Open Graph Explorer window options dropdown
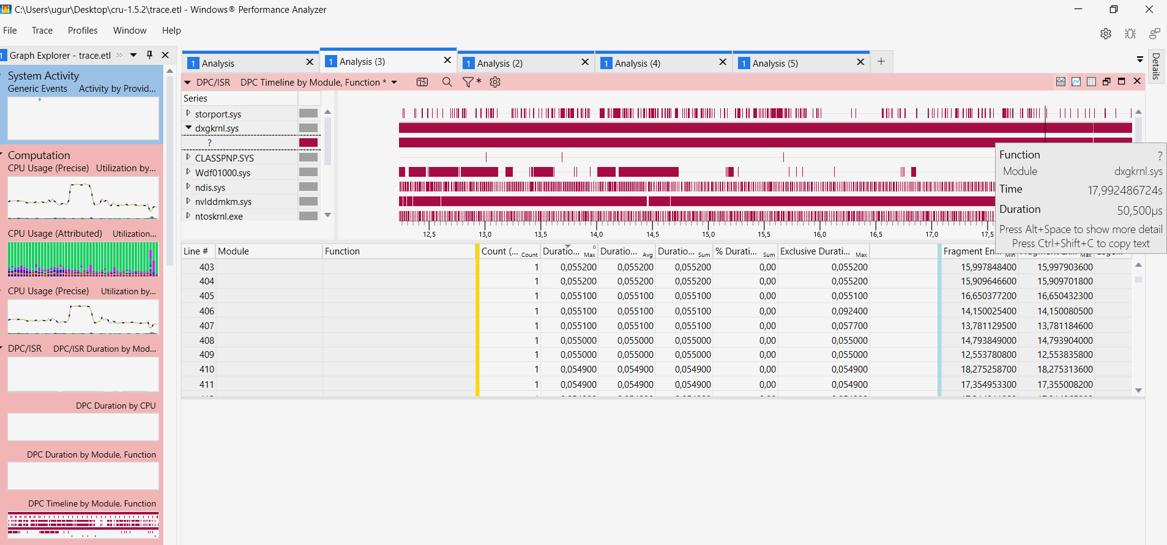 pos(133,55)
